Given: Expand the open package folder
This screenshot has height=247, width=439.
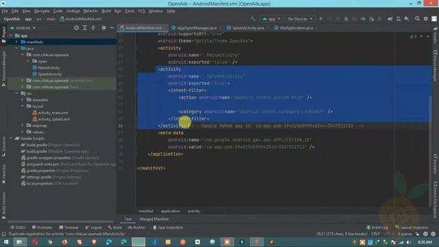Looking at the screenshot, I should tap(28, 61).
